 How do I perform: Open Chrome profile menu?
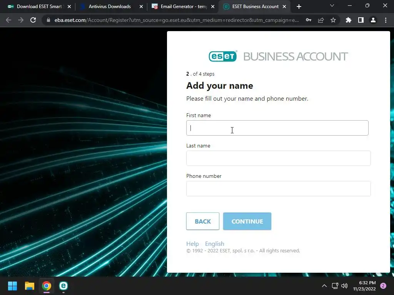(373, 20)
